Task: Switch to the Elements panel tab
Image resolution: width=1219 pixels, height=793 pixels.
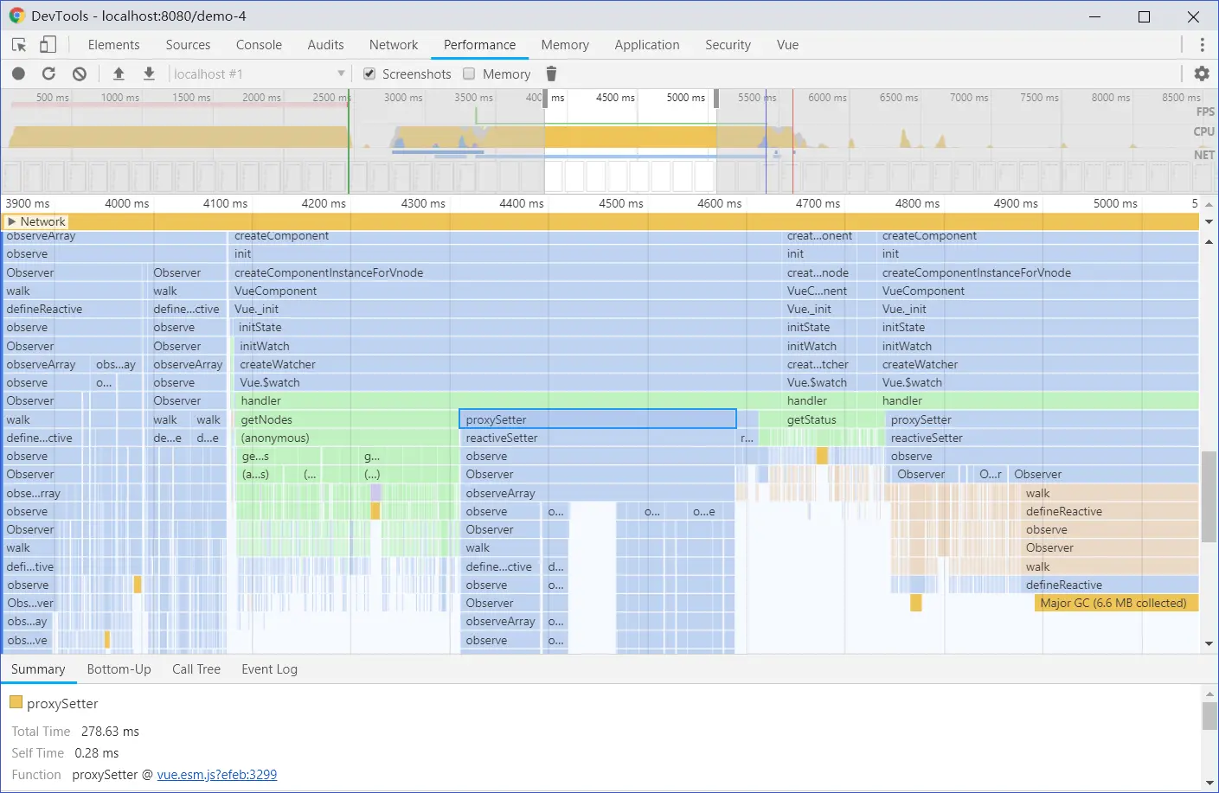Action: click(113, 45)
